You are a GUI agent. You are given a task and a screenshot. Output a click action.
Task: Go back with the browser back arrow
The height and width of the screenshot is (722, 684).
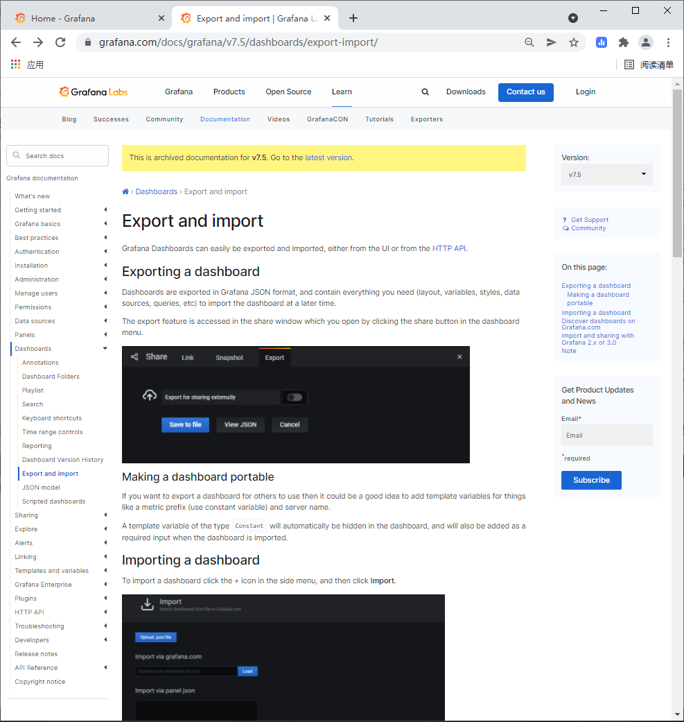tap(16, 42)
